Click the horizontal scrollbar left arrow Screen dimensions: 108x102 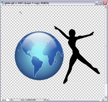[48, 100]
